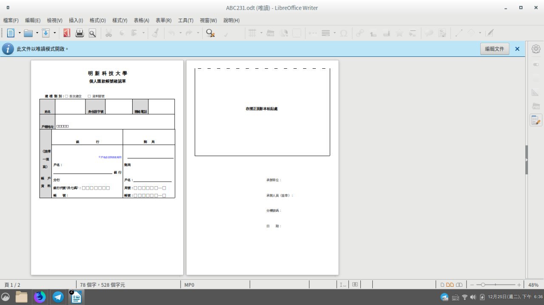Open the sidebar Properties panel icon
This screenshot has height=305, width=544.
[536, 64]
